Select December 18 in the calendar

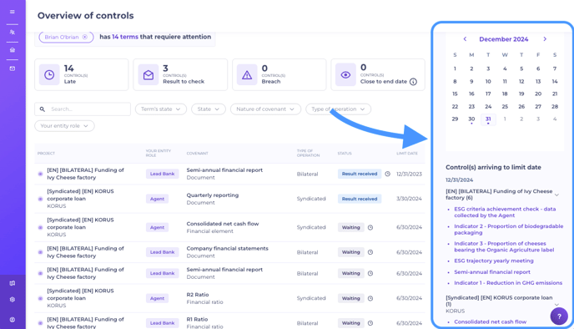tap(505, 94)
